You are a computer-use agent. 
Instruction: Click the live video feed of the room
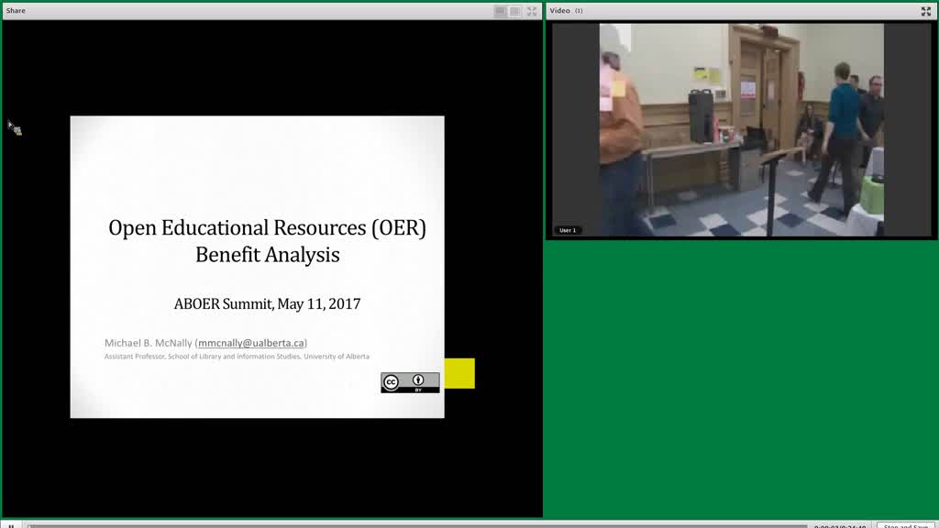click(x=741, y=130)
